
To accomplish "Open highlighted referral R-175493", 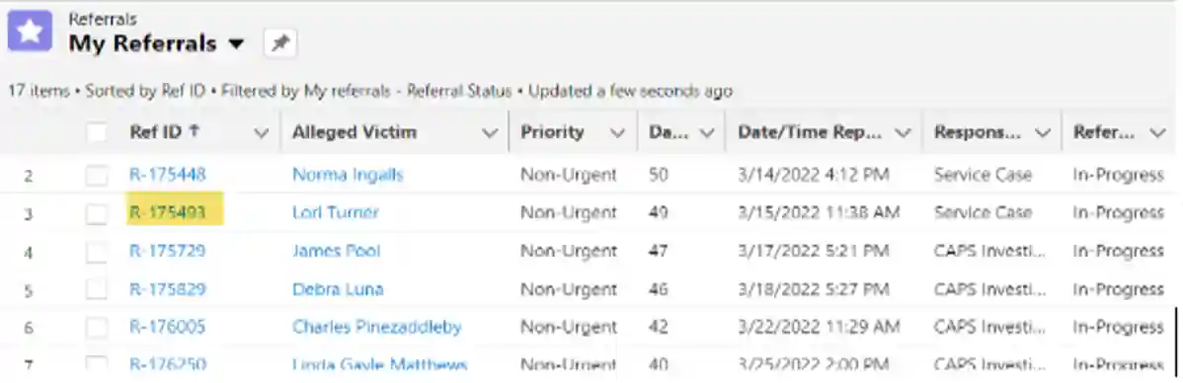I will [x=168, y=212].
